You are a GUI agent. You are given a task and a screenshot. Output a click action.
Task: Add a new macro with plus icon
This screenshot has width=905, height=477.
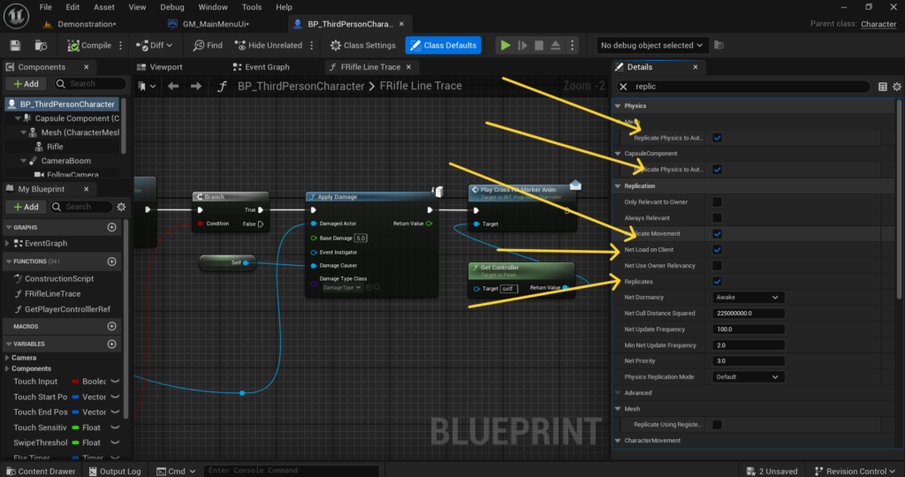(112, 326)
